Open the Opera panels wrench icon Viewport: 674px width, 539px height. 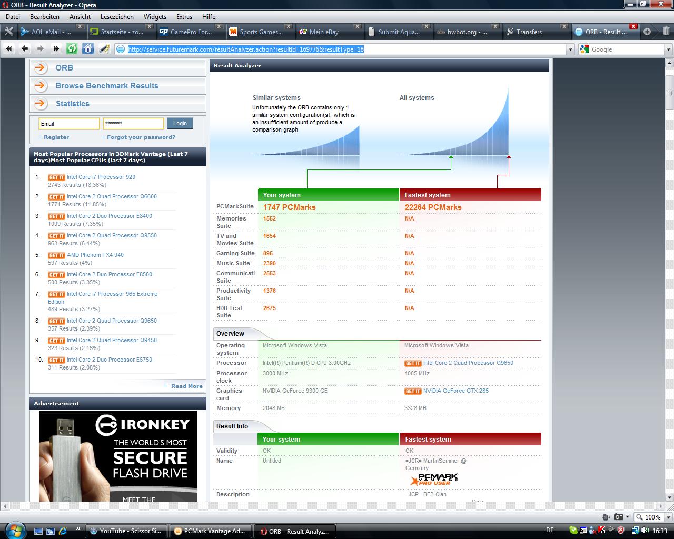[8, 32]
